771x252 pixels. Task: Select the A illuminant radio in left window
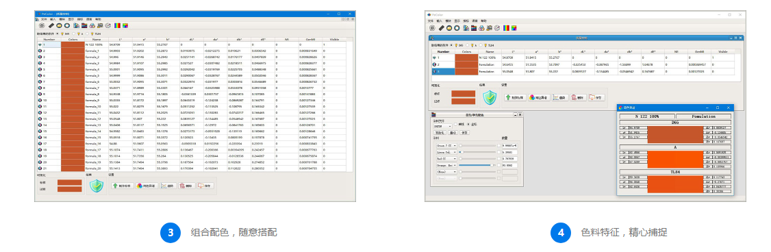click(73, 34)
